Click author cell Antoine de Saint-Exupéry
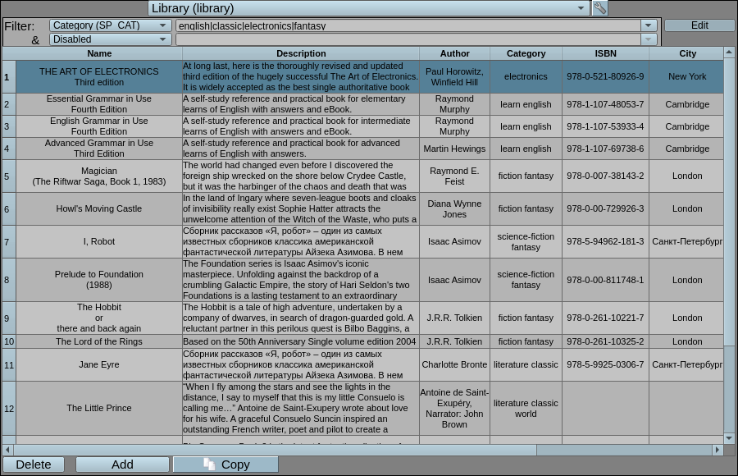 click(x=454, y=408)
